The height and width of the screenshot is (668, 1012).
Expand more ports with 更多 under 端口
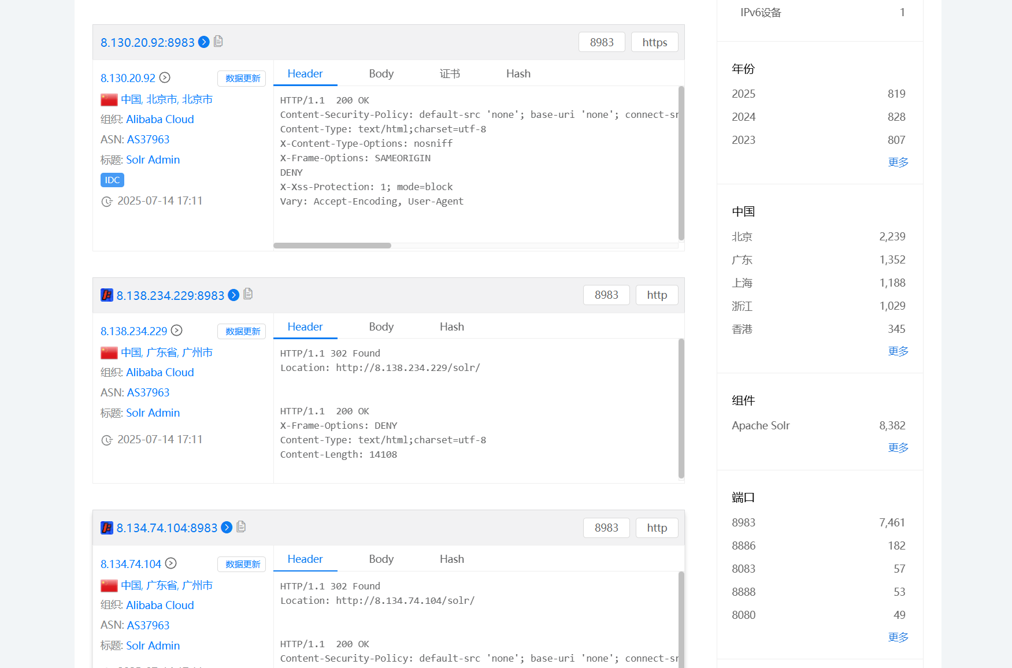(898, 637)
